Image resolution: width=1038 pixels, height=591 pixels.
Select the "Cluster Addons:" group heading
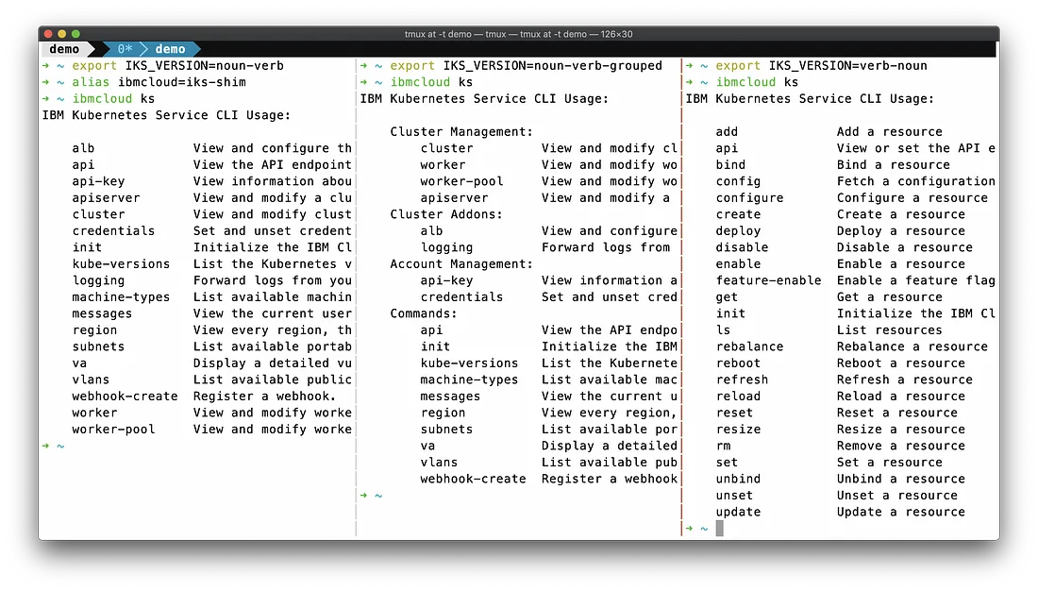446,214
